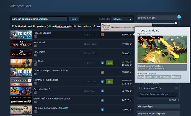Click Tribes of Midgard - Deluxe Edition title

[x=50, y=70]
